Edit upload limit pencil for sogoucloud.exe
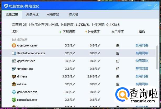161x109 pixels. click(99, 100)
